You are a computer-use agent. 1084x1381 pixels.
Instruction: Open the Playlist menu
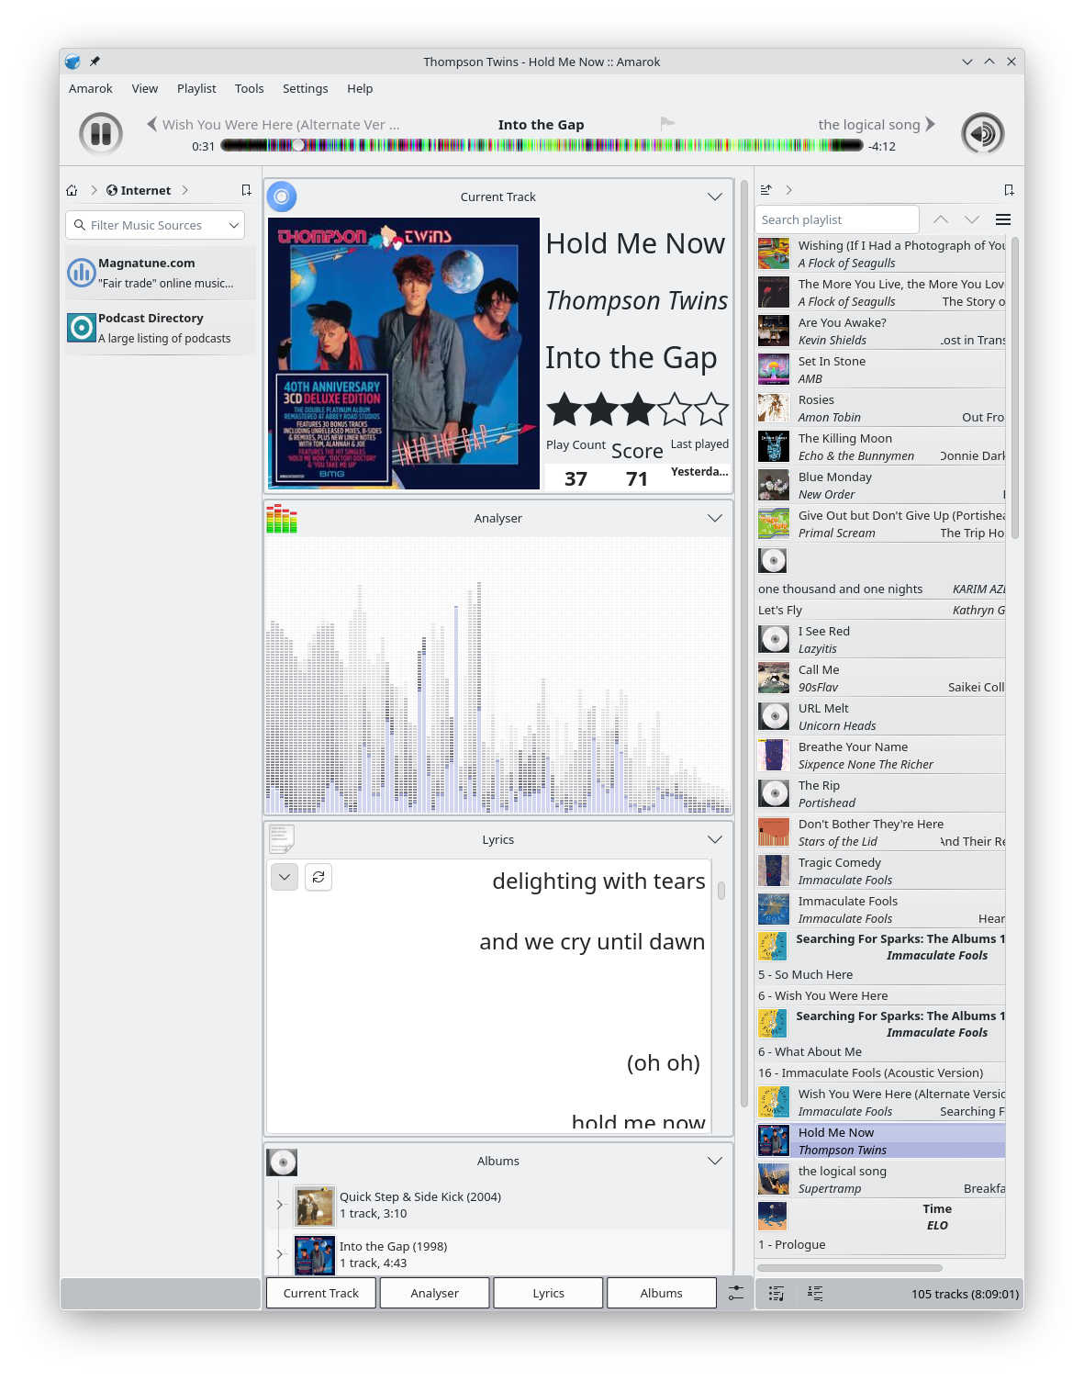[x=196, y=89]
